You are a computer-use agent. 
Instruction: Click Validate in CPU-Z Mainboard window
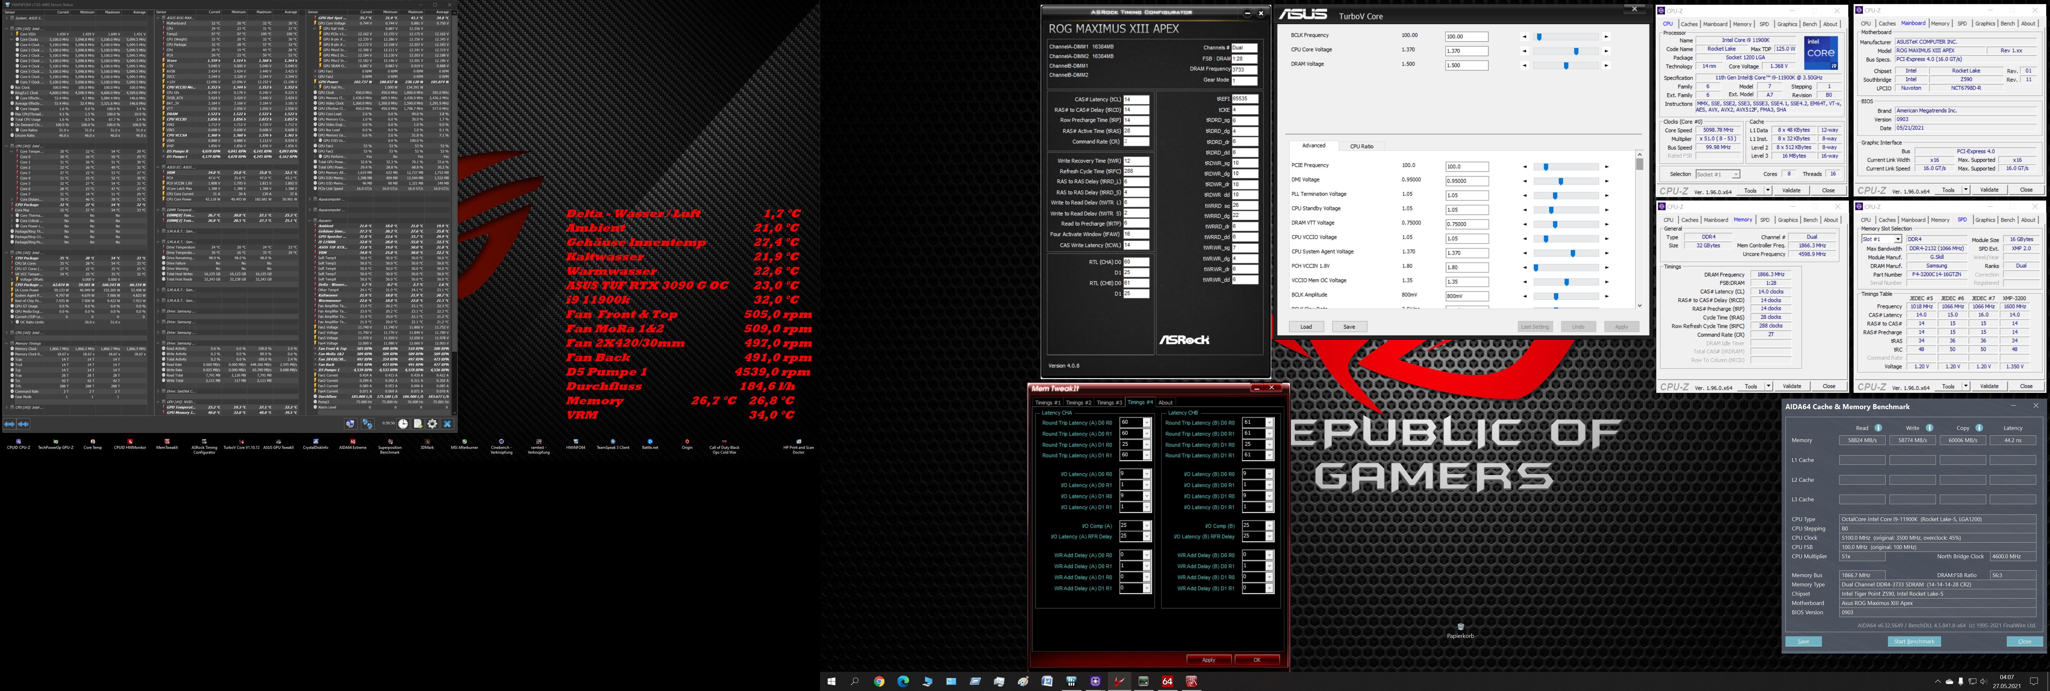coord(1989,190)
